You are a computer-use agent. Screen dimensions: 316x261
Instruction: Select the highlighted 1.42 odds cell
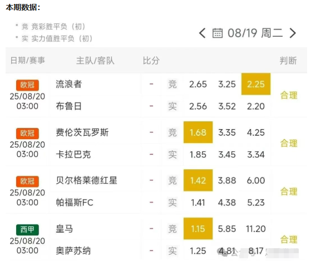tap(198, 180)
